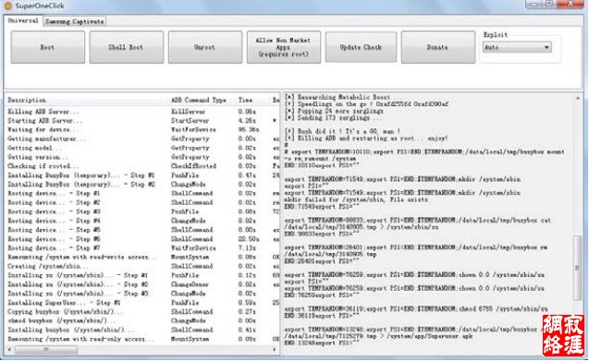589x361 pixels.
Task: Select the Checking if rooted row
Action: coord(142,166)
